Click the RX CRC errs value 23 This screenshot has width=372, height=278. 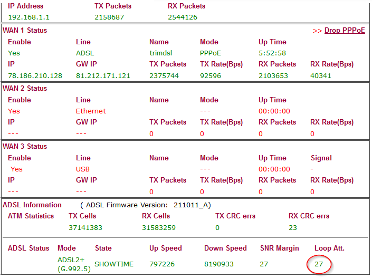293,228
